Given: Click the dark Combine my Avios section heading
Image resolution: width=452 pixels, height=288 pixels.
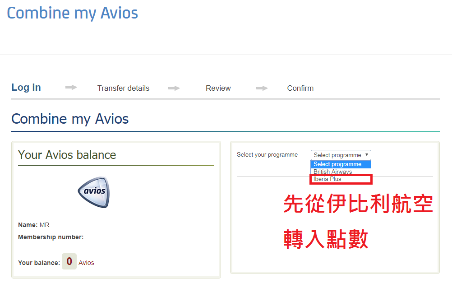Looking at the screenshot, I should [70, 119].
